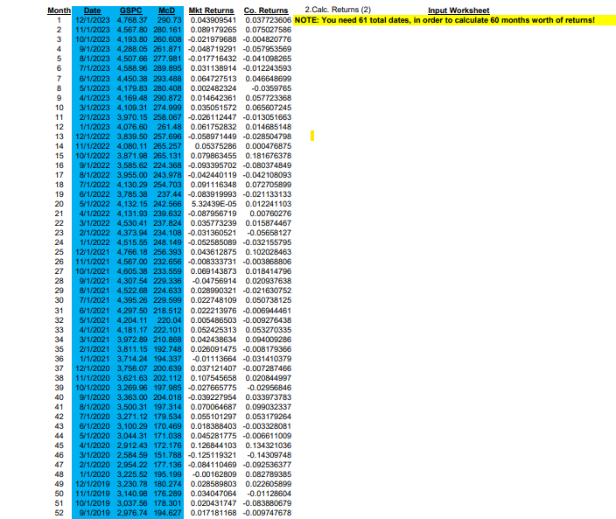Select the McD column header
The height and width of the screenshot is (519, 616).
point(166,11)
